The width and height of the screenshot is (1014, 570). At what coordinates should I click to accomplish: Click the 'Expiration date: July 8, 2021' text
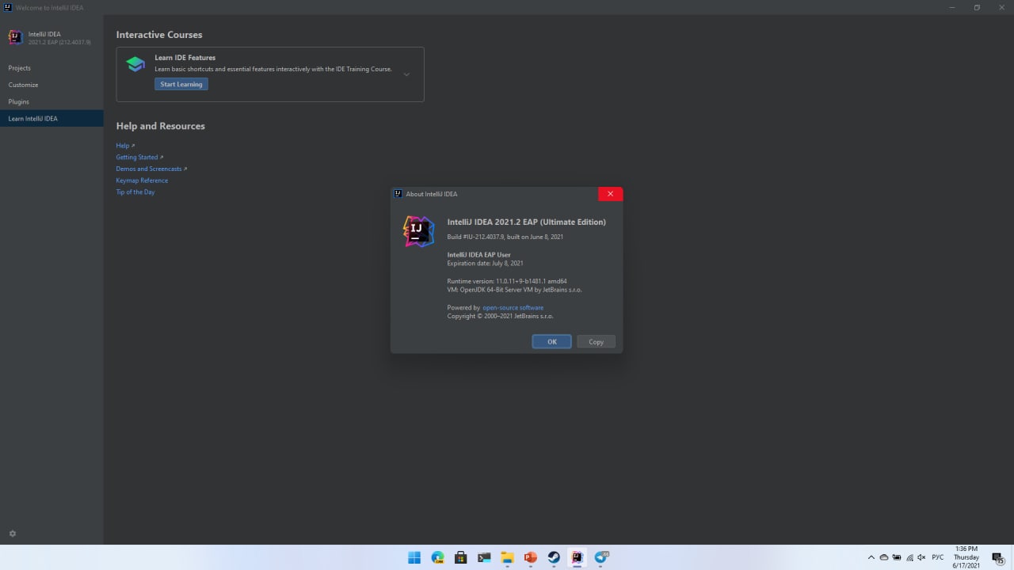tap(485, 263)
